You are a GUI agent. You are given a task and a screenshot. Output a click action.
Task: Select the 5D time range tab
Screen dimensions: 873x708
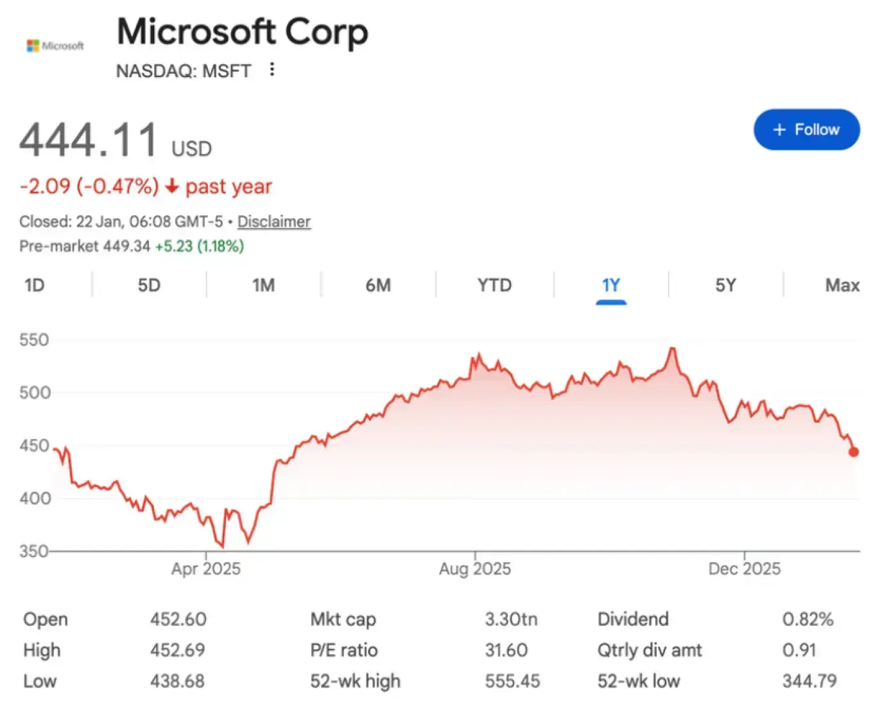(149, 285)
